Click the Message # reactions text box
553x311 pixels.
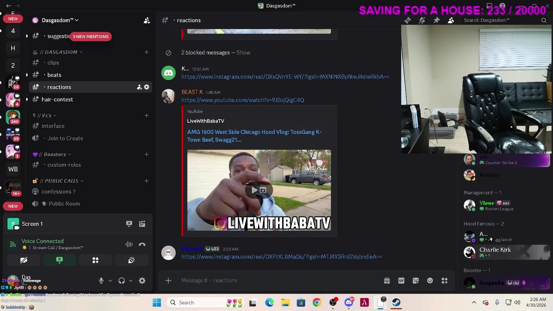[x=276, y=281]
